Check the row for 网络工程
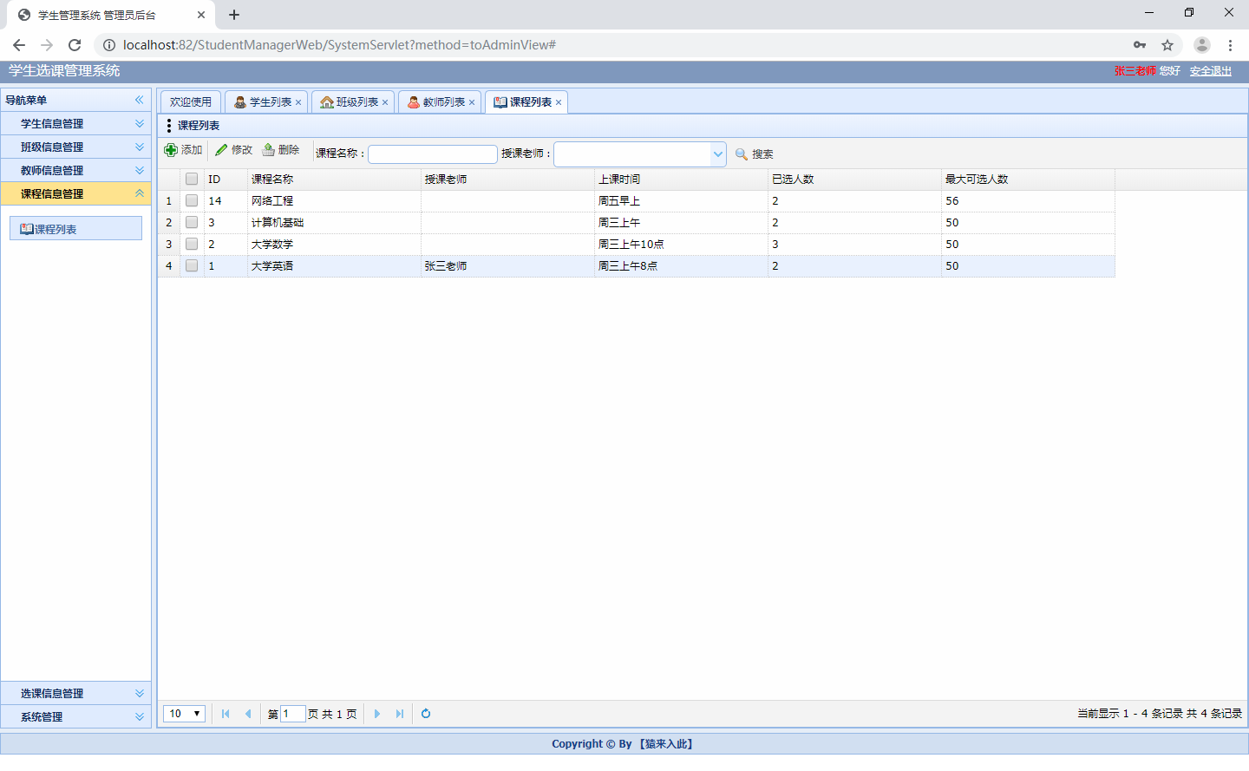Screen dimensions: 1249x771 point(192,200)
